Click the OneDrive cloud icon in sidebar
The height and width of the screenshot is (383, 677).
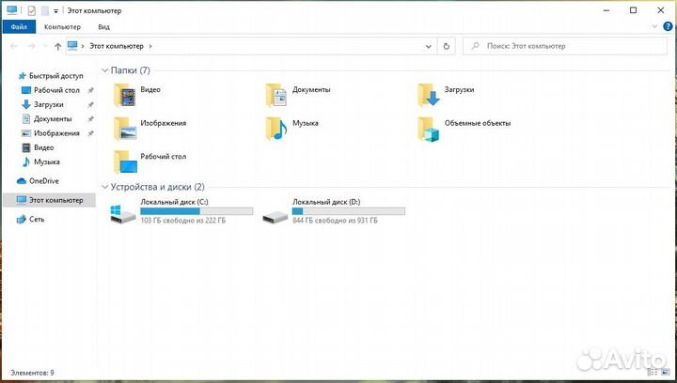click(23, 180)
